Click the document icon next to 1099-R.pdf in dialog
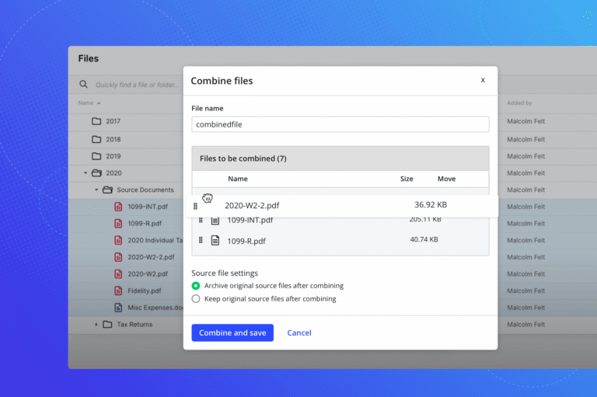Screen dimensions: 597x397 coord(215,240)
